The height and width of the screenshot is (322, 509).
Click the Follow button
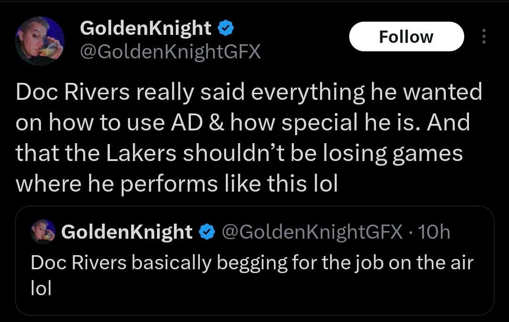406,37
